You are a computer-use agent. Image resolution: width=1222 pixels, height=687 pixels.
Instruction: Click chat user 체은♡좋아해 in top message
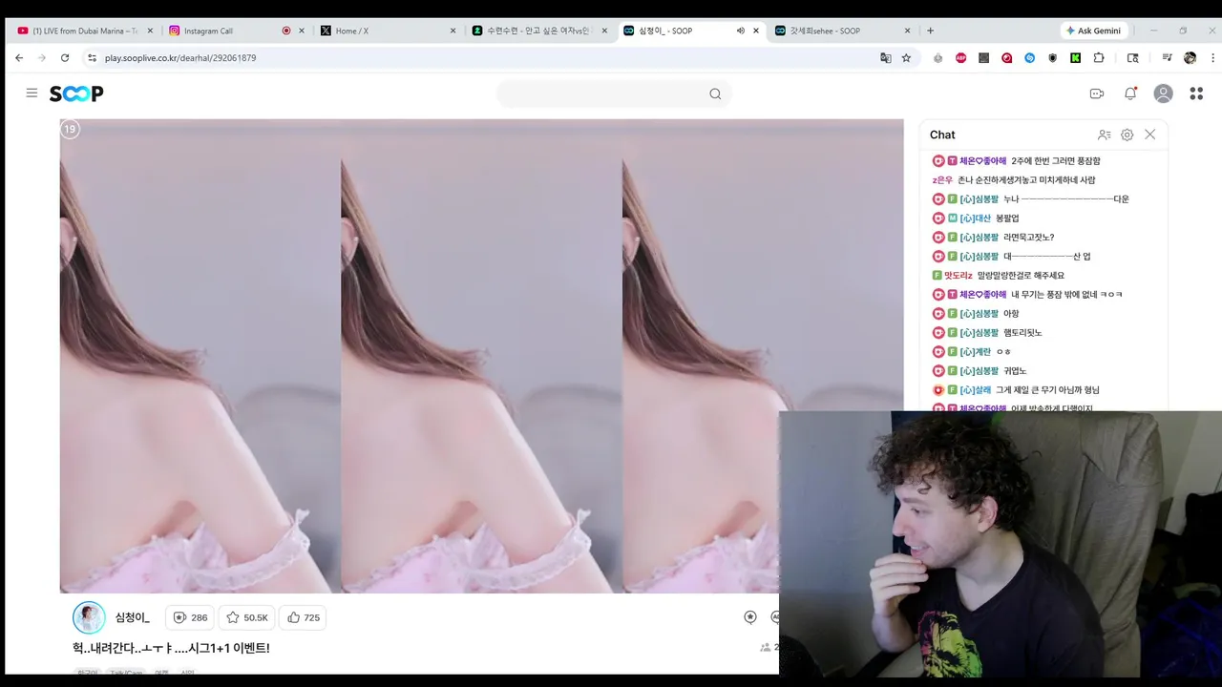pyautogui.click(x=983, y=161)
